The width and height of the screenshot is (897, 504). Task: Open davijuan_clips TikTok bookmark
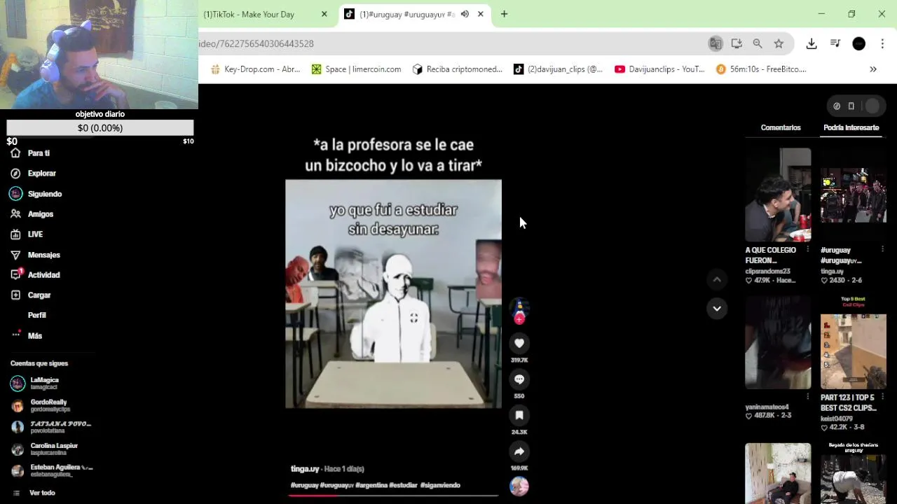558,69
